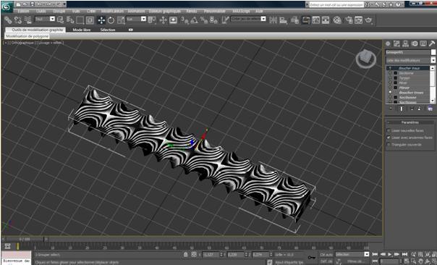Open the quick access toolbar dropdown arrow

(x=64, y=4)
